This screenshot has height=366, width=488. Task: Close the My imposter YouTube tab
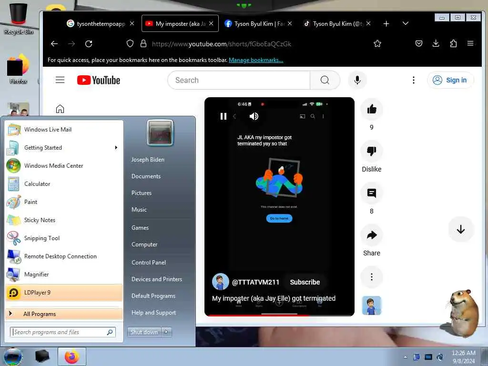(x=211, y=24)
